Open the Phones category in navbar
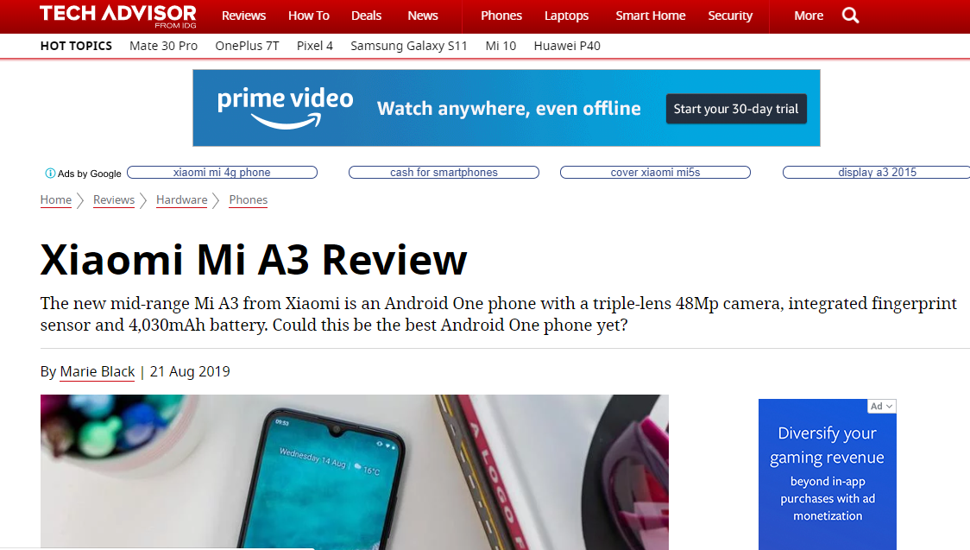 [x=501, y=16]
